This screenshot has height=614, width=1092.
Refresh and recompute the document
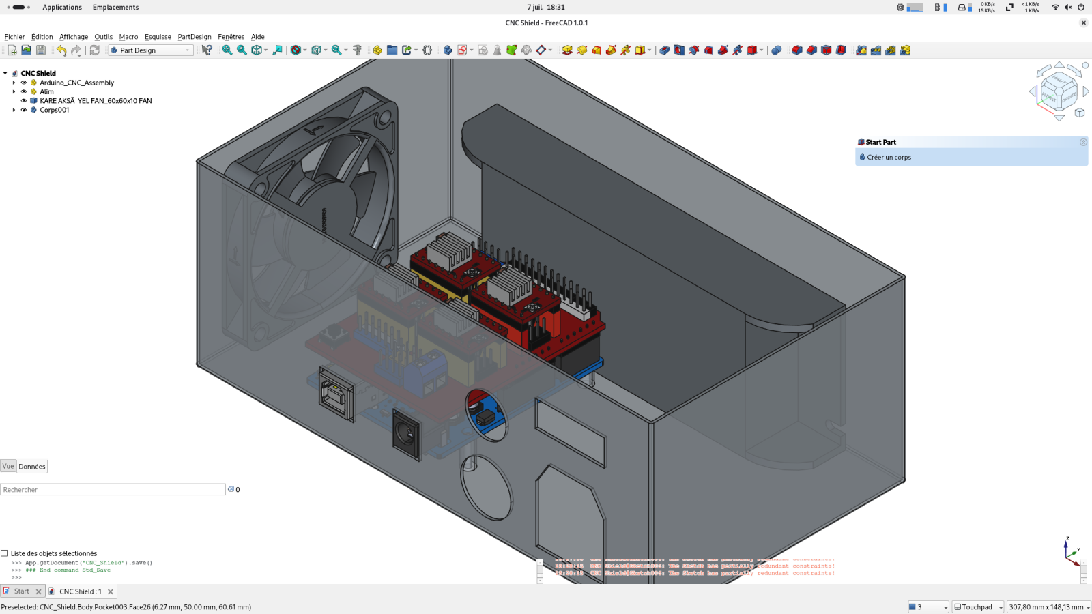(x=95, y=50)
